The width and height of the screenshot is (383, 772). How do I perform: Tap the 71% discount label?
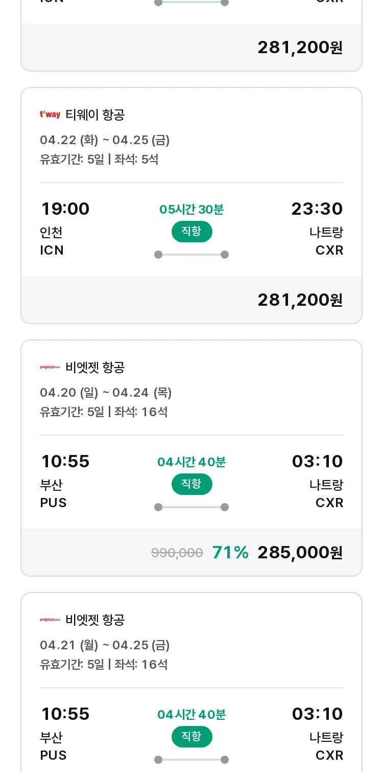[x=230, y=553]
